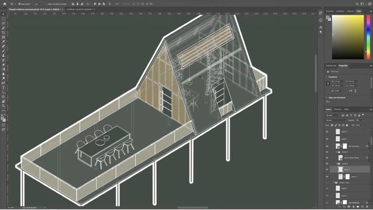Collapse the Group 4 folder arrow

pos(336,152)
